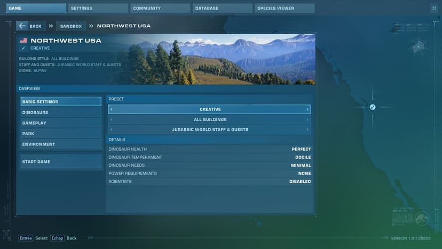Click the Back button
The width and height of the screenshot is (442, 249).
point(31,26)
